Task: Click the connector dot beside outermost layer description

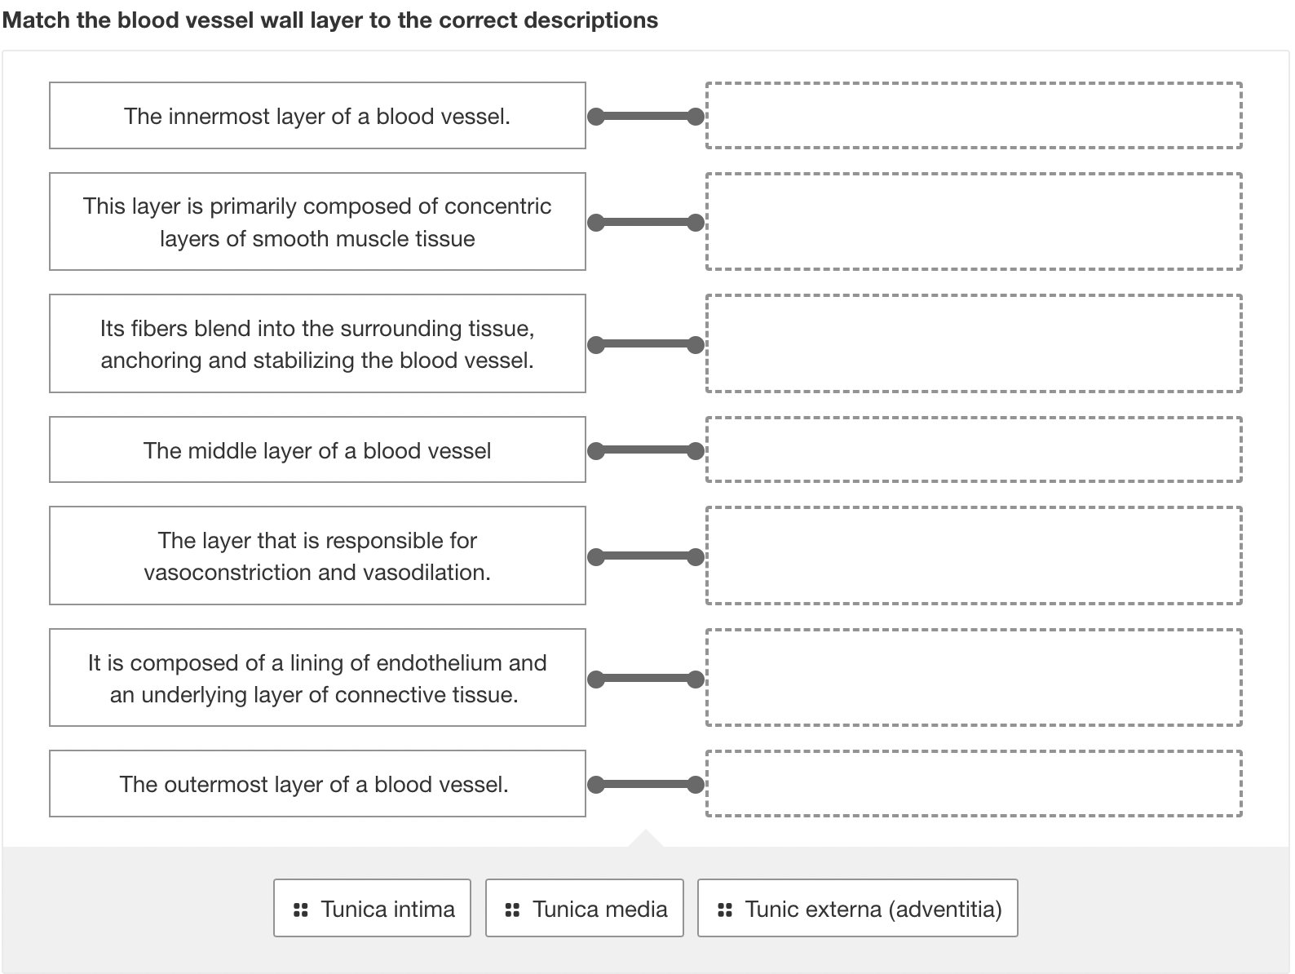Action: [596, 783]
